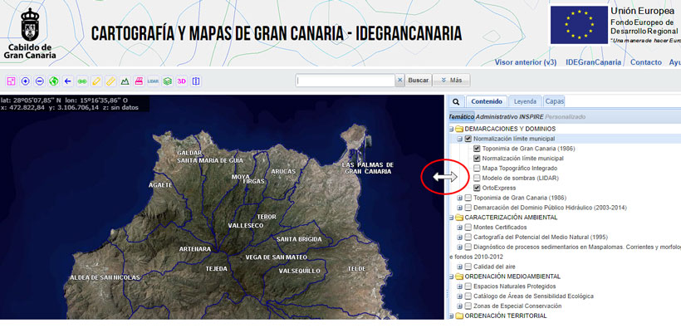This screenshot has height=328, width=681.
Task: Click the green chain link icon
Action: click(82, 81)
